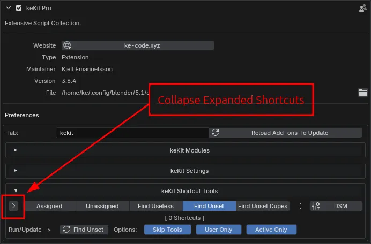Image resolution: width=371 pixels, height=244 pixels.
Task: Click the DSM settings icon button
Action: click(x=315, y=206)
